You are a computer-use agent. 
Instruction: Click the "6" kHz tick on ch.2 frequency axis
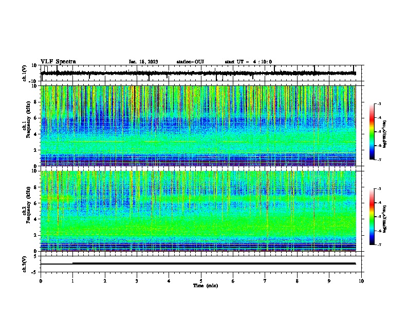(x=35, y=203)
